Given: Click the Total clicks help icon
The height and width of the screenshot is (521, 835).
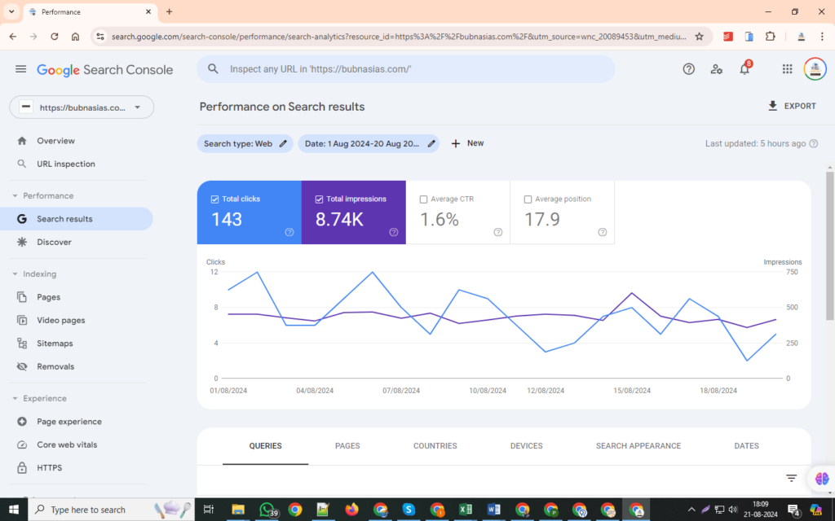Looking at the screenshot, I should click(289, 232).
